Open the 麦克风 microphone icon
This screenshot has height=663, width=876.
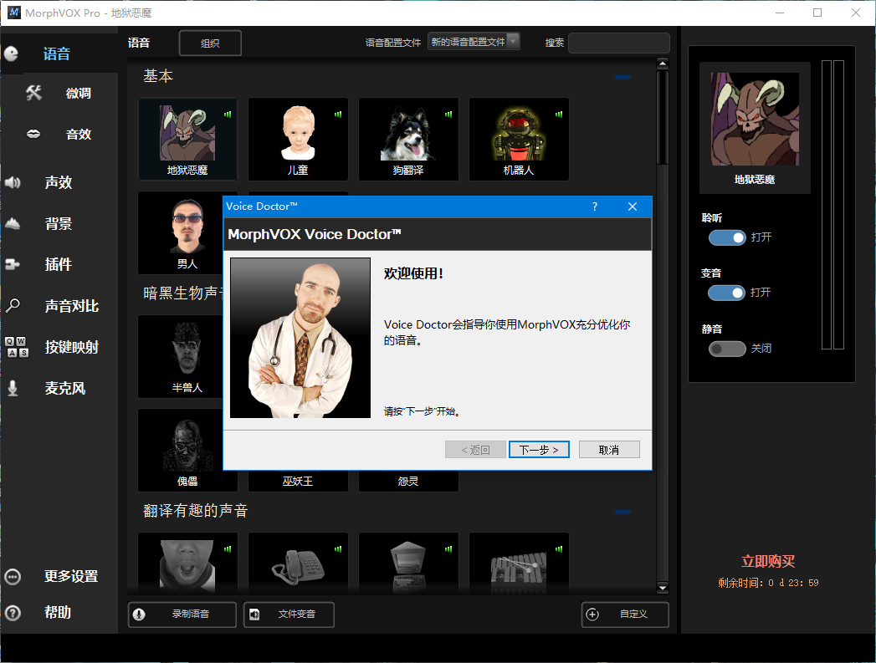pos(13,388)
